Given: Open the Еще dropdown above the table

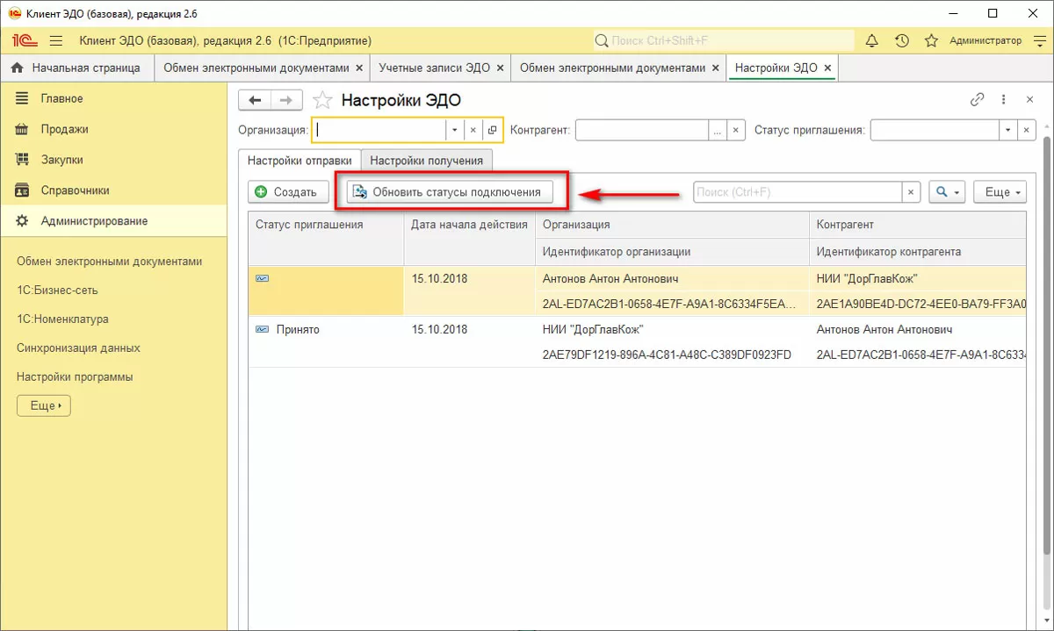Looking at the screenshot, I should click(1000, 192).
